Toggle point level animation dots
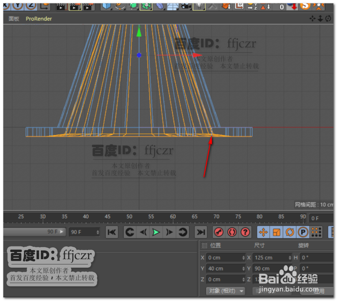The width and height of the screenshot is (337, 301). [316, 232]
